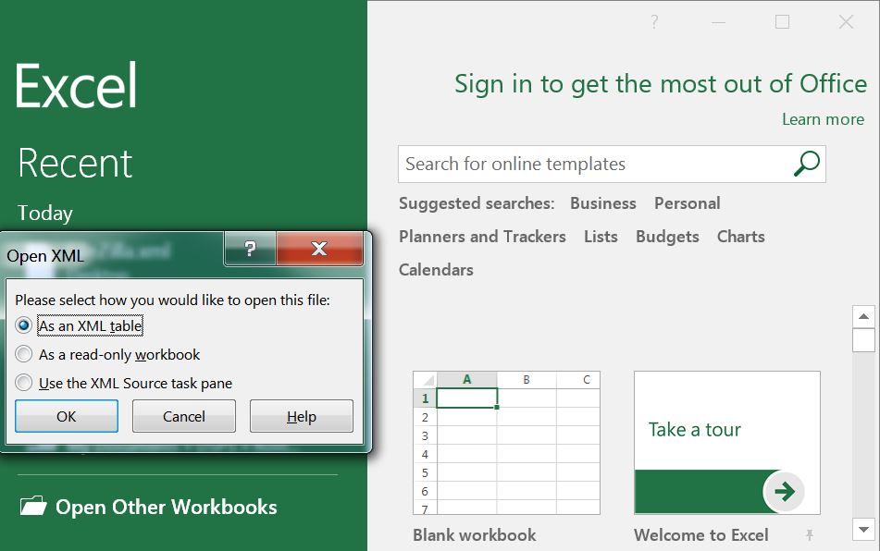This screenshot has width=880, height=551.
Task: Cancel the Open XML dialog
Action: coord(183,416)
